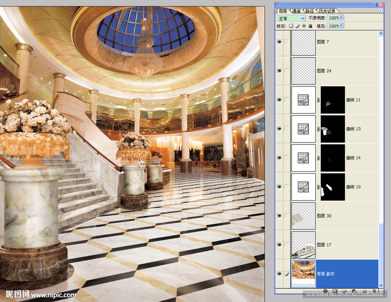
Task: Delete layer using the trash icon
Action: 373,291
